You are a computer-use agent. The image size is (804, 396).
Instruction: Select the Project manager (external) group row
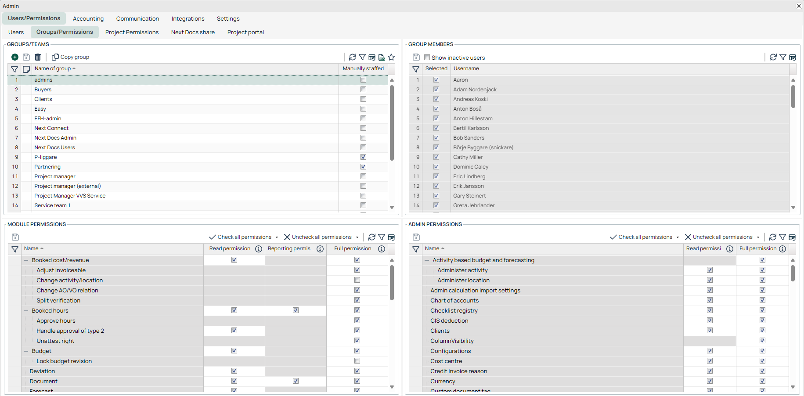click(198, 186)
